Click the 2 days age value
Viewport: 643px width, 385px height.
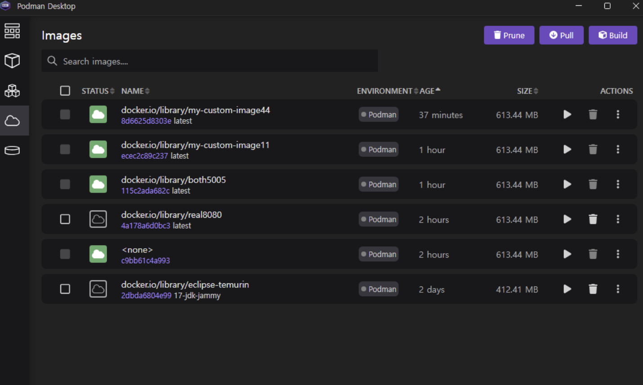(x=432, y=290)
